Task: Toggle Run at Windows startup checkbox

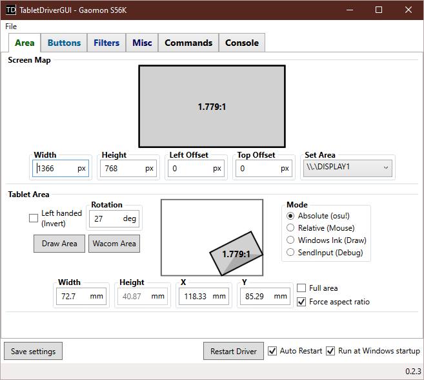Action: tap(330, 351)
